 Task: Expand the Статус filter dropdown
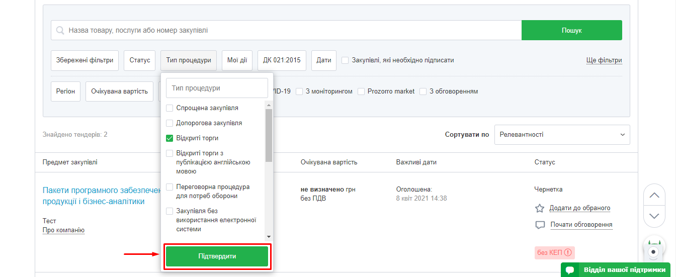tap(139, 60)
